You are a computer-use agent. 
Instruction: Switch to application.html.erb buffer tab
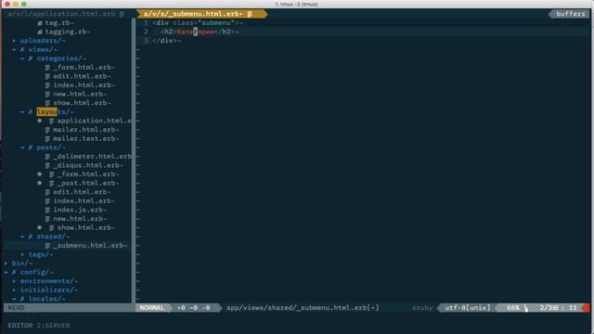67,14
